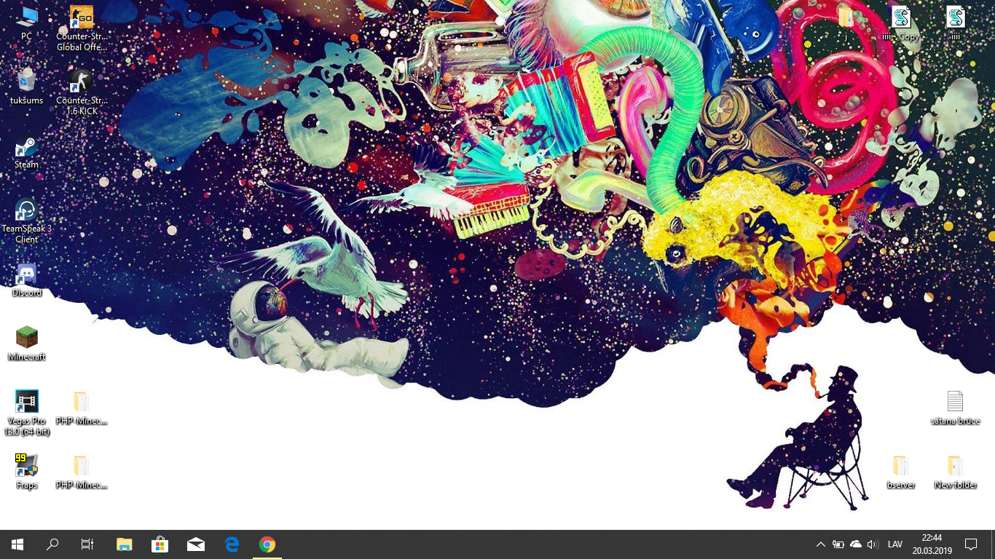Select the PHP-Minec folder beside Vegas Pro

[x=82, y=408]
